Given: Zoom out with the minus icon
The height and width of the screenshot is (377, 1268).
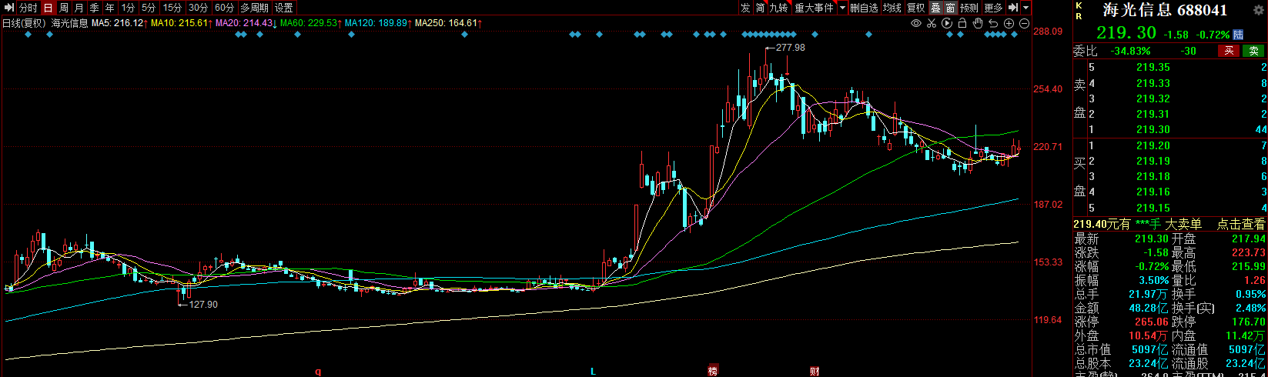Looking at the screenshot, I should tap(1024, 23).
